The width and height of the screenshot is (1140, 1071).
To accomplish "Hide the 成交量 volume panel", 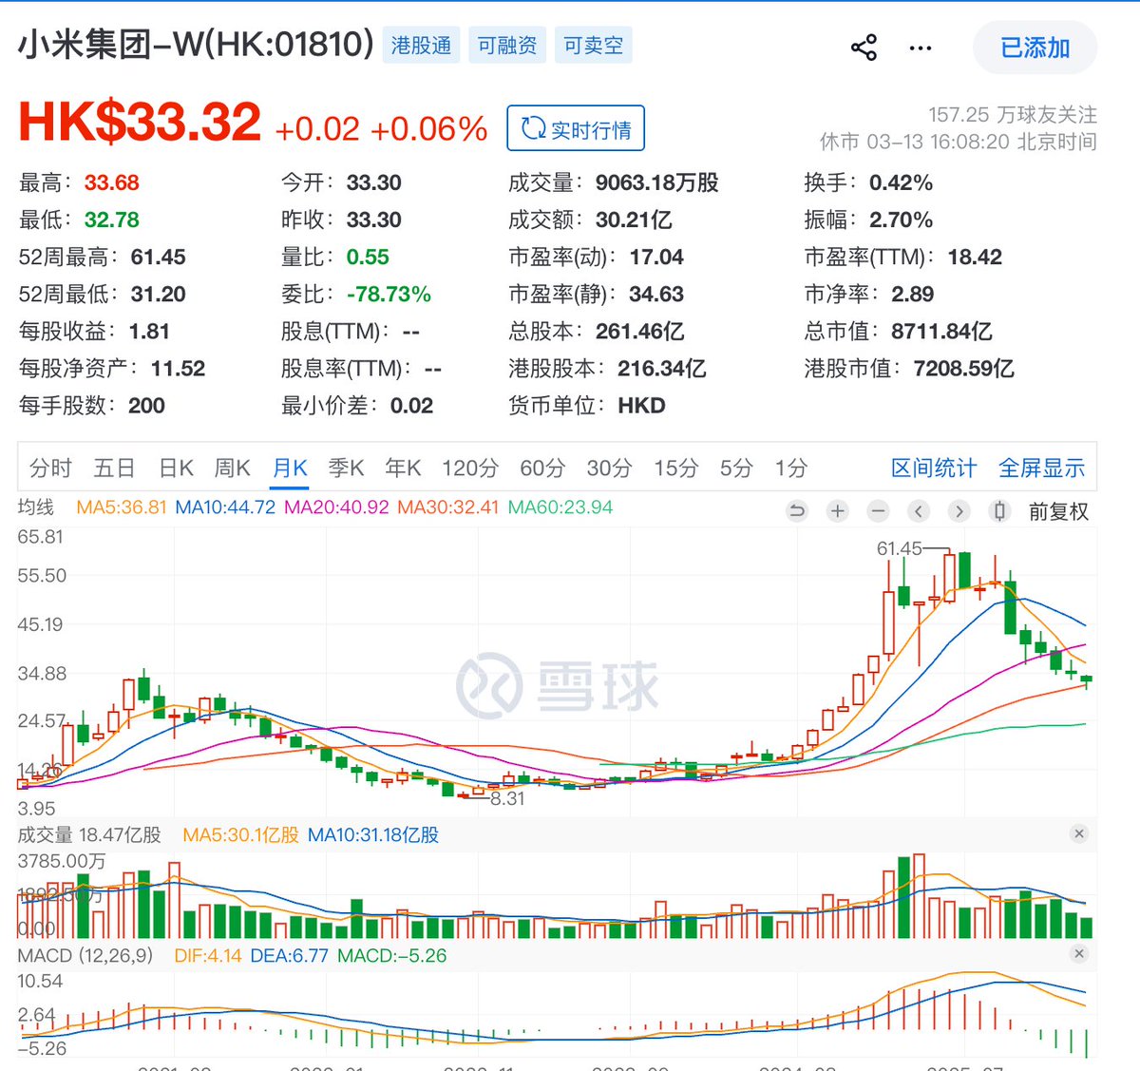I will [x=1079, y=833].
